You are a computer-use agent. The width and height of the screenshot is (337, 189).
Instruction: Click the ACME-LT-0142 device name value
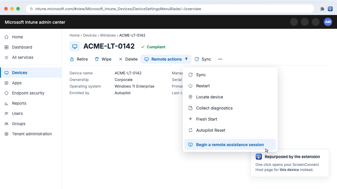128,73
